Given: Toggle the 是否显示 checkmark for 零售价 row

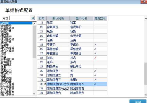Looking at the screenshot, I should 95,45.
